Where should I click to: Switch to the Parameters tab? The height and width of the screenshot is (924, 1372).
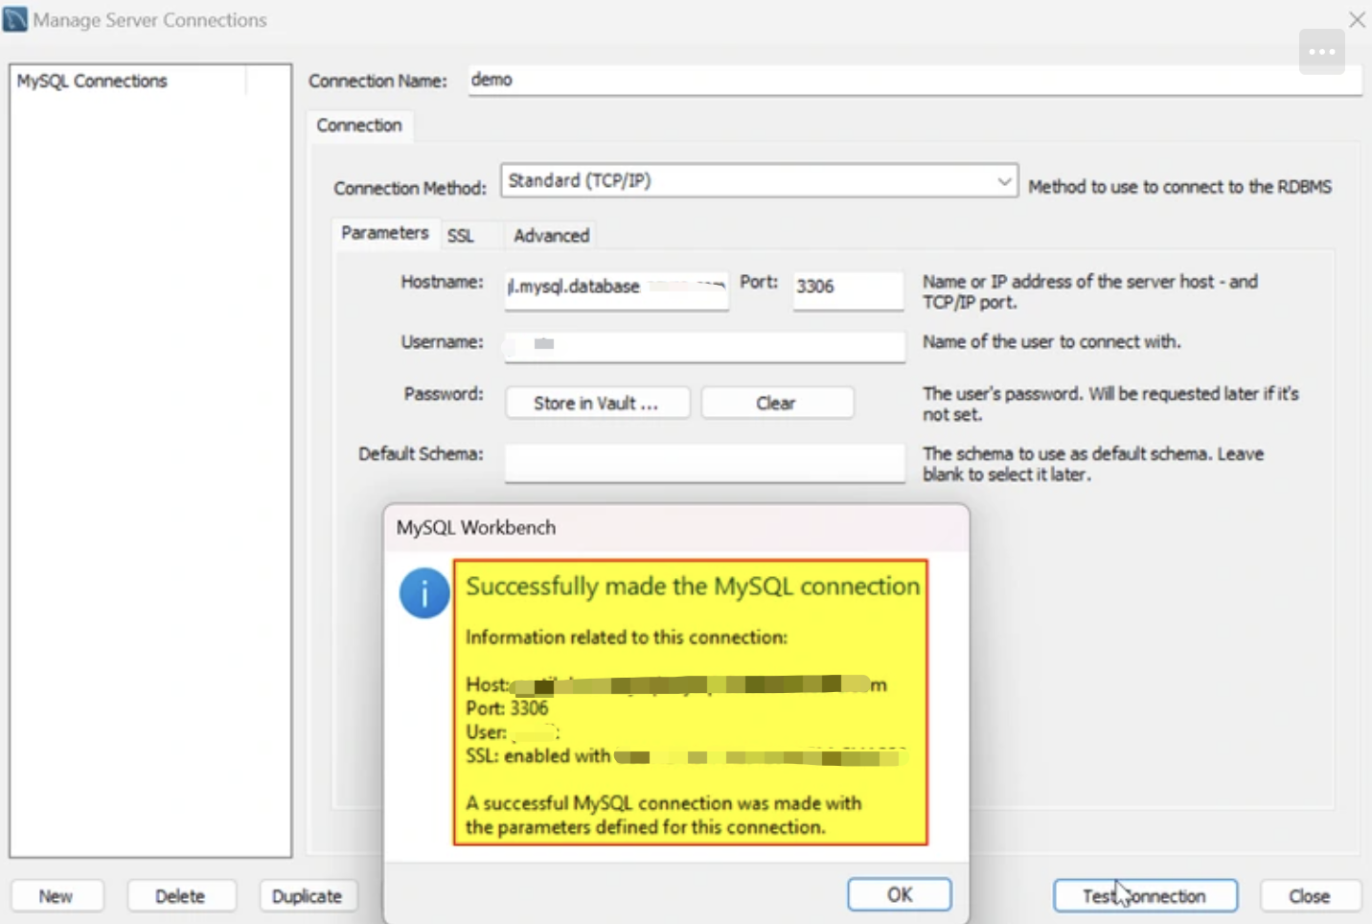tap(385, 233)
